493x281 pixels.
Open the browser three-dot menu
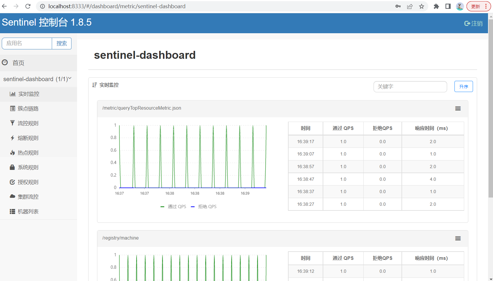[x=486, y=6]
